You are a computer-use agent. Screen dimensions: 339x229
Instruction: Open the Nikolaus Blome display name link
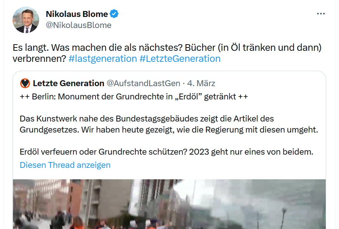(x=77, y=14)
